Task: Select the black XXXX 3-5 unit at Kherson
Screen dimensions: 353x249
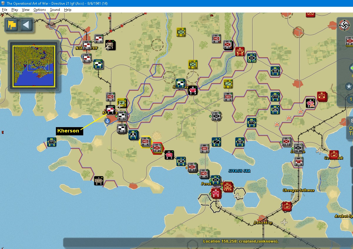Action: pos(111,110)
